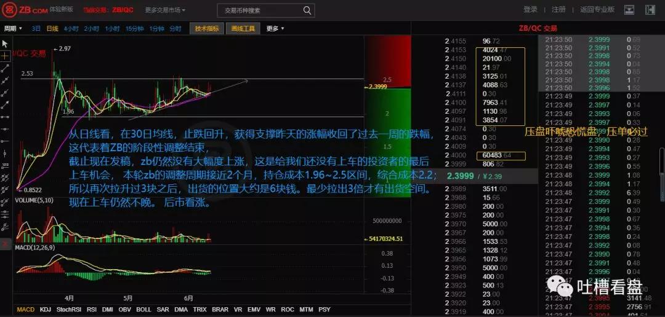
Task: Click the 技术指标 button
Action: click(207, 28)
